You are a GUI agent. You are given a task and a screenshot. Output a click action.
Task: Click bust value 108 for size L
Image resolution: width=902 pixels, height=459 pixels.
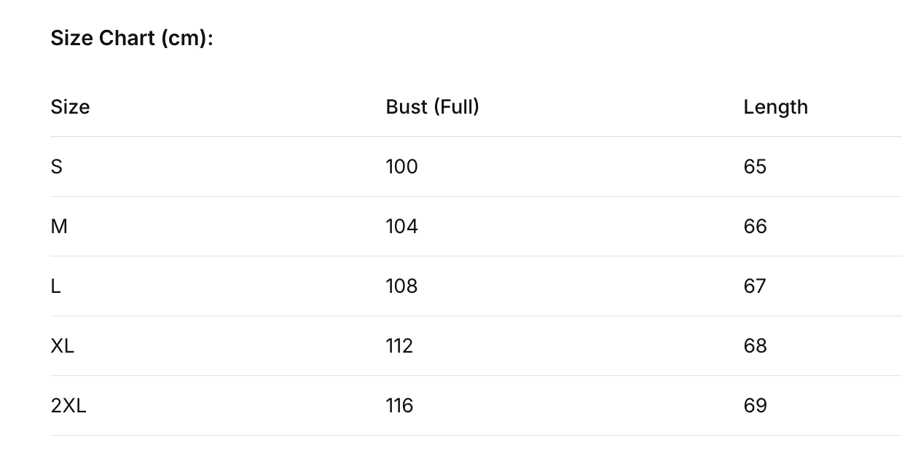click(402, 286)
